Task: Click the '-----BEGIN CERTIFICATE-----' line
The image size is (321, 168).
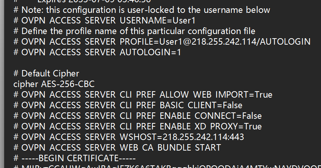Action: tap(74, 159)
